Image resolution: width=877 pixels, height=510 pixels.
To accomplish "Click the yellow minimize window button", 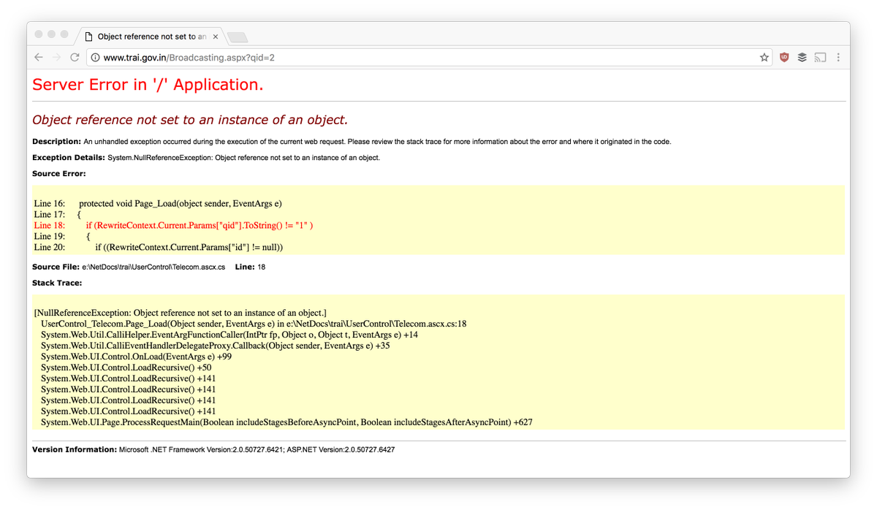I will [52, 34].
